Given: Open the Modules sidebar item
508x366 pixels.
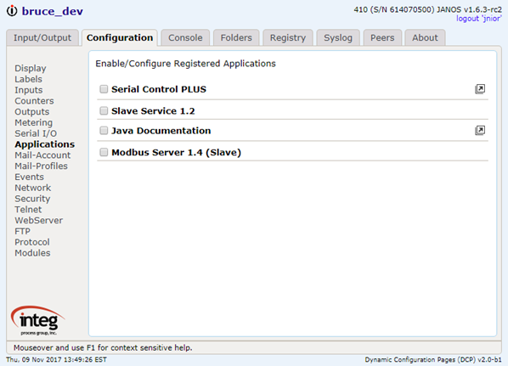Looking at the screenshot, I should (x=32, y=253).
